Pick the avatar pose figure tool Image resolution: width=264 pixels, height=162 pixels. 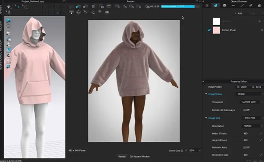pyautogui.click(x=9, y=12)
